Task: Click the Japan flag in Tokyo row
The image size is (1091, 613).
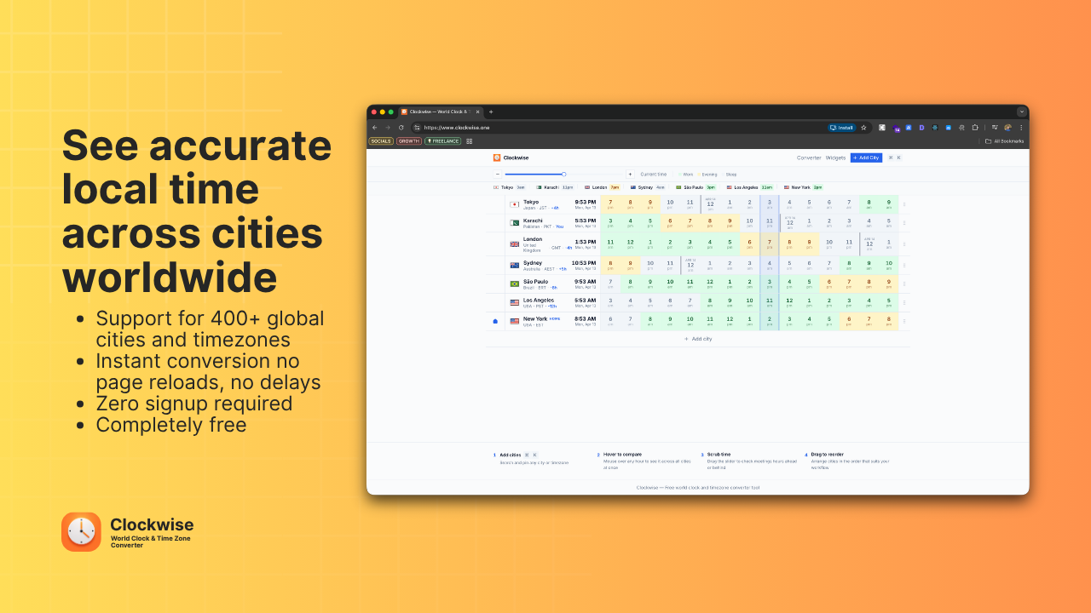Action: [x=514, y=204]
